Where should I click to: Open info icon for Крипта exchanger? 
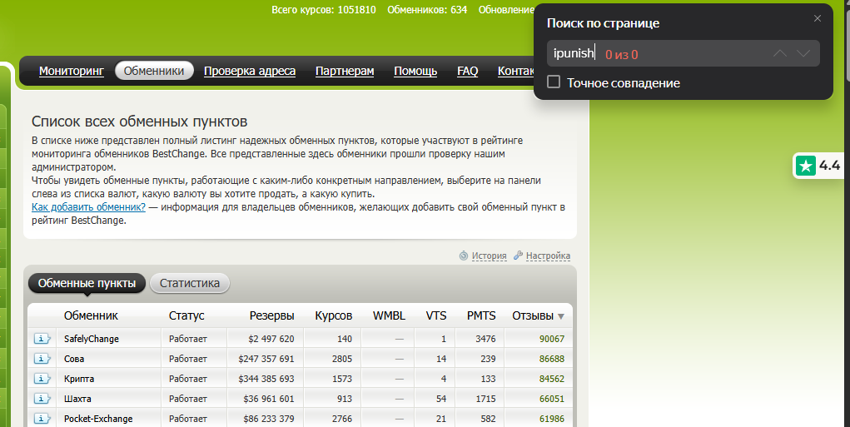[x=42, y=378]
